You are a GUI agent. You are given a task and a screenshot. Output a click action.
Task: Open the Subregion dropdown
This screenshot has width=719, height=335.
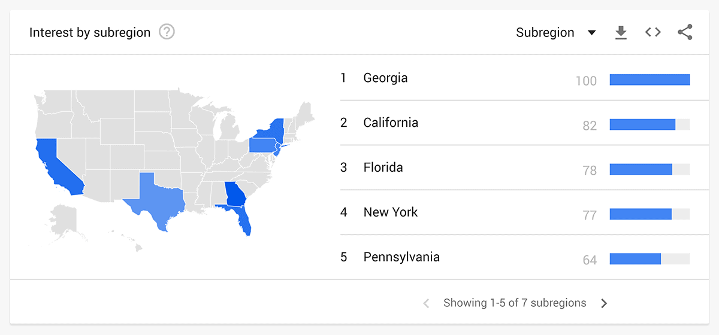click(x=556, y=32)
